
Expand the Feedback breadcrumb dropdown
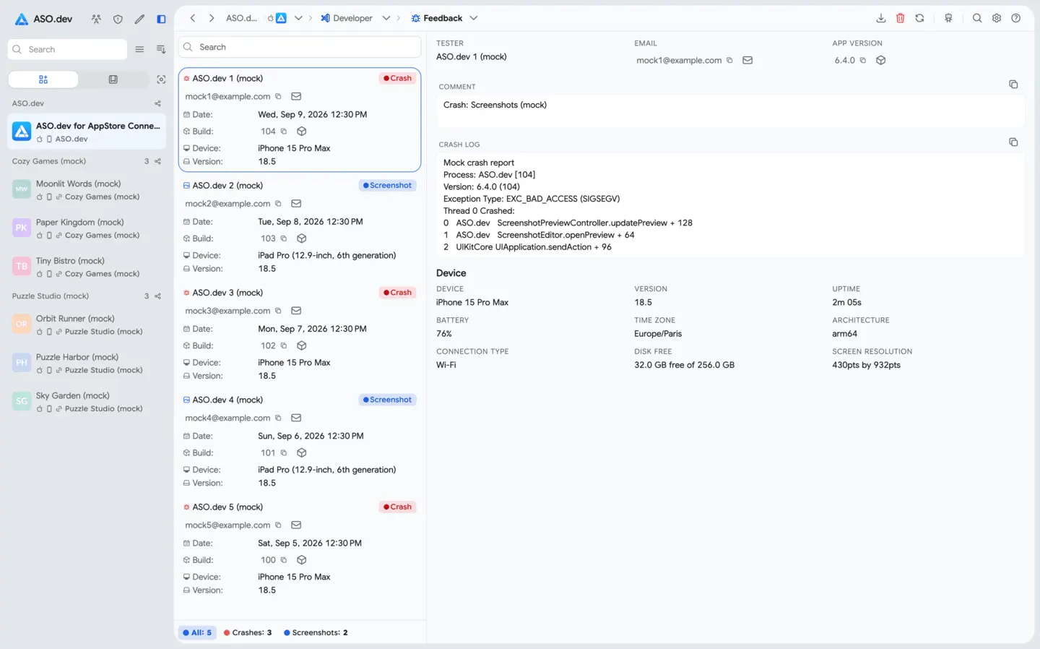point(474,18)
